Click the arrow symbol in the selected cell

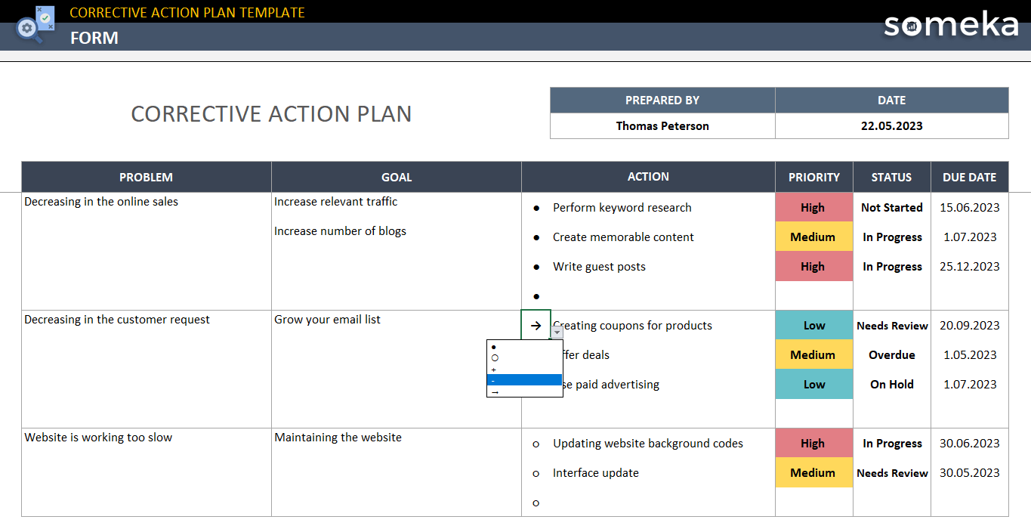coord(536,326)
